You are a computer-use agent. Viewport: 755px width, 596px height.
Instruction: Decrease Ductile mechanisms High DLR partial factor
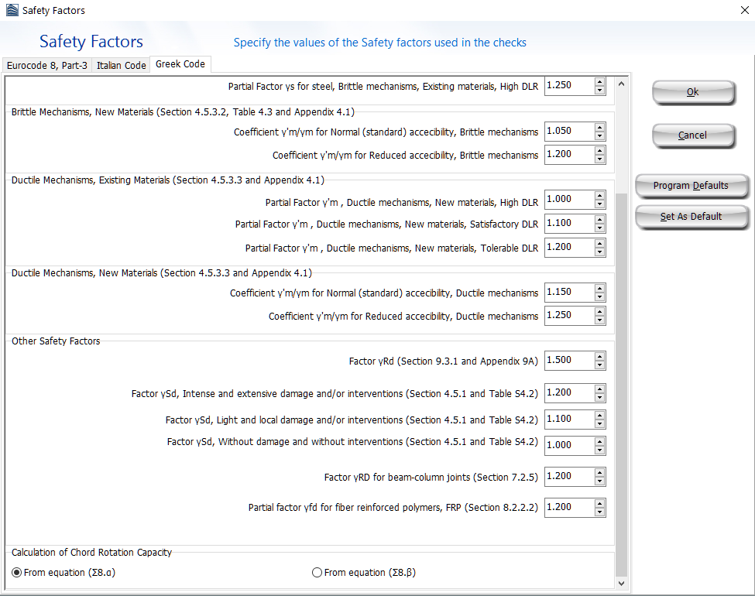pos(599,204)
